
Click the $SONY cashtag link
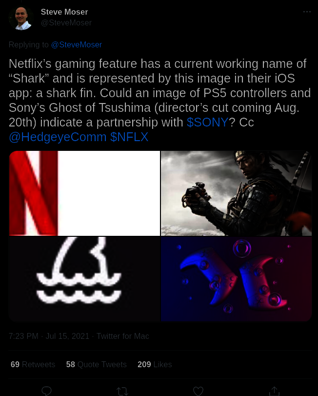[207, 122]
